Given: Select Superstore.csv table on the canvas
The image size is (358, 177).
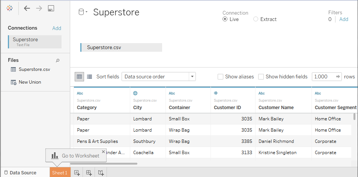Looking at the screenshot, I should tap(121, 48).
